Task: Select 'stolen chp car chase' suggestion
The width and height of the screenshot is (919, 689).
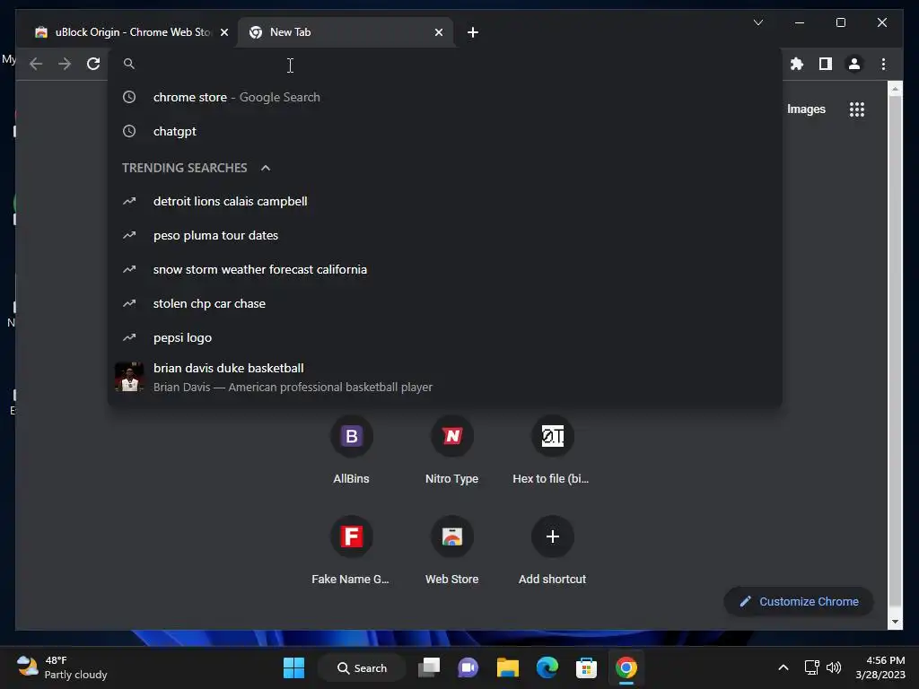Action: coord(445,303)
